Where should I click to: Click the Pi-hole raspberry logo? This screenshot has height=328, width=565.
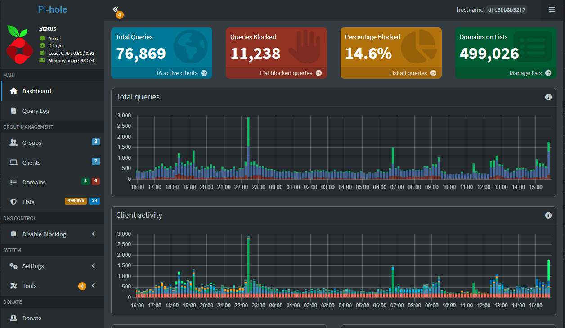pos(18,44)
